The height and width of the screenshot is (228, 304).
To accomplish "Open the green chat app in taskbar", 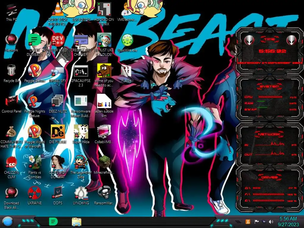I will [53, 221].
